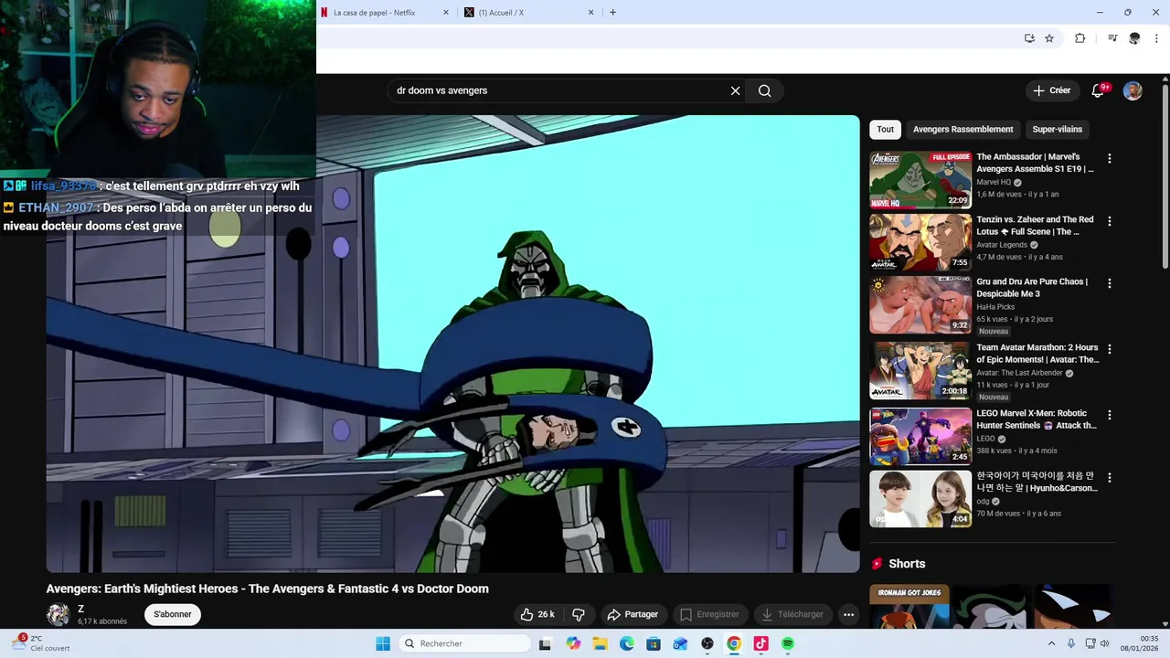
Task: Bookmark this page with the star icon
Action: coord(1049,38)
